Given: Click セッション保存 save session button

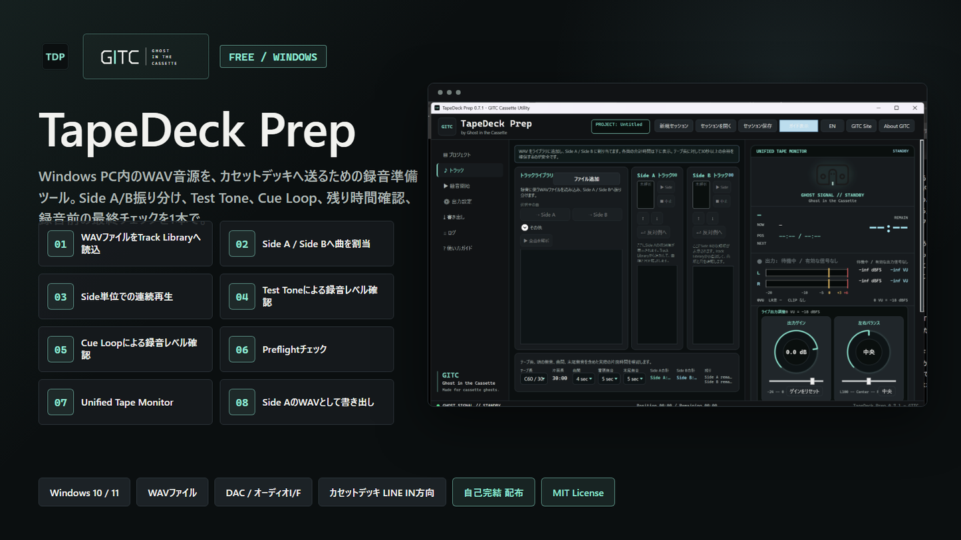Looking at the screenshot, I should click(757, 126).
